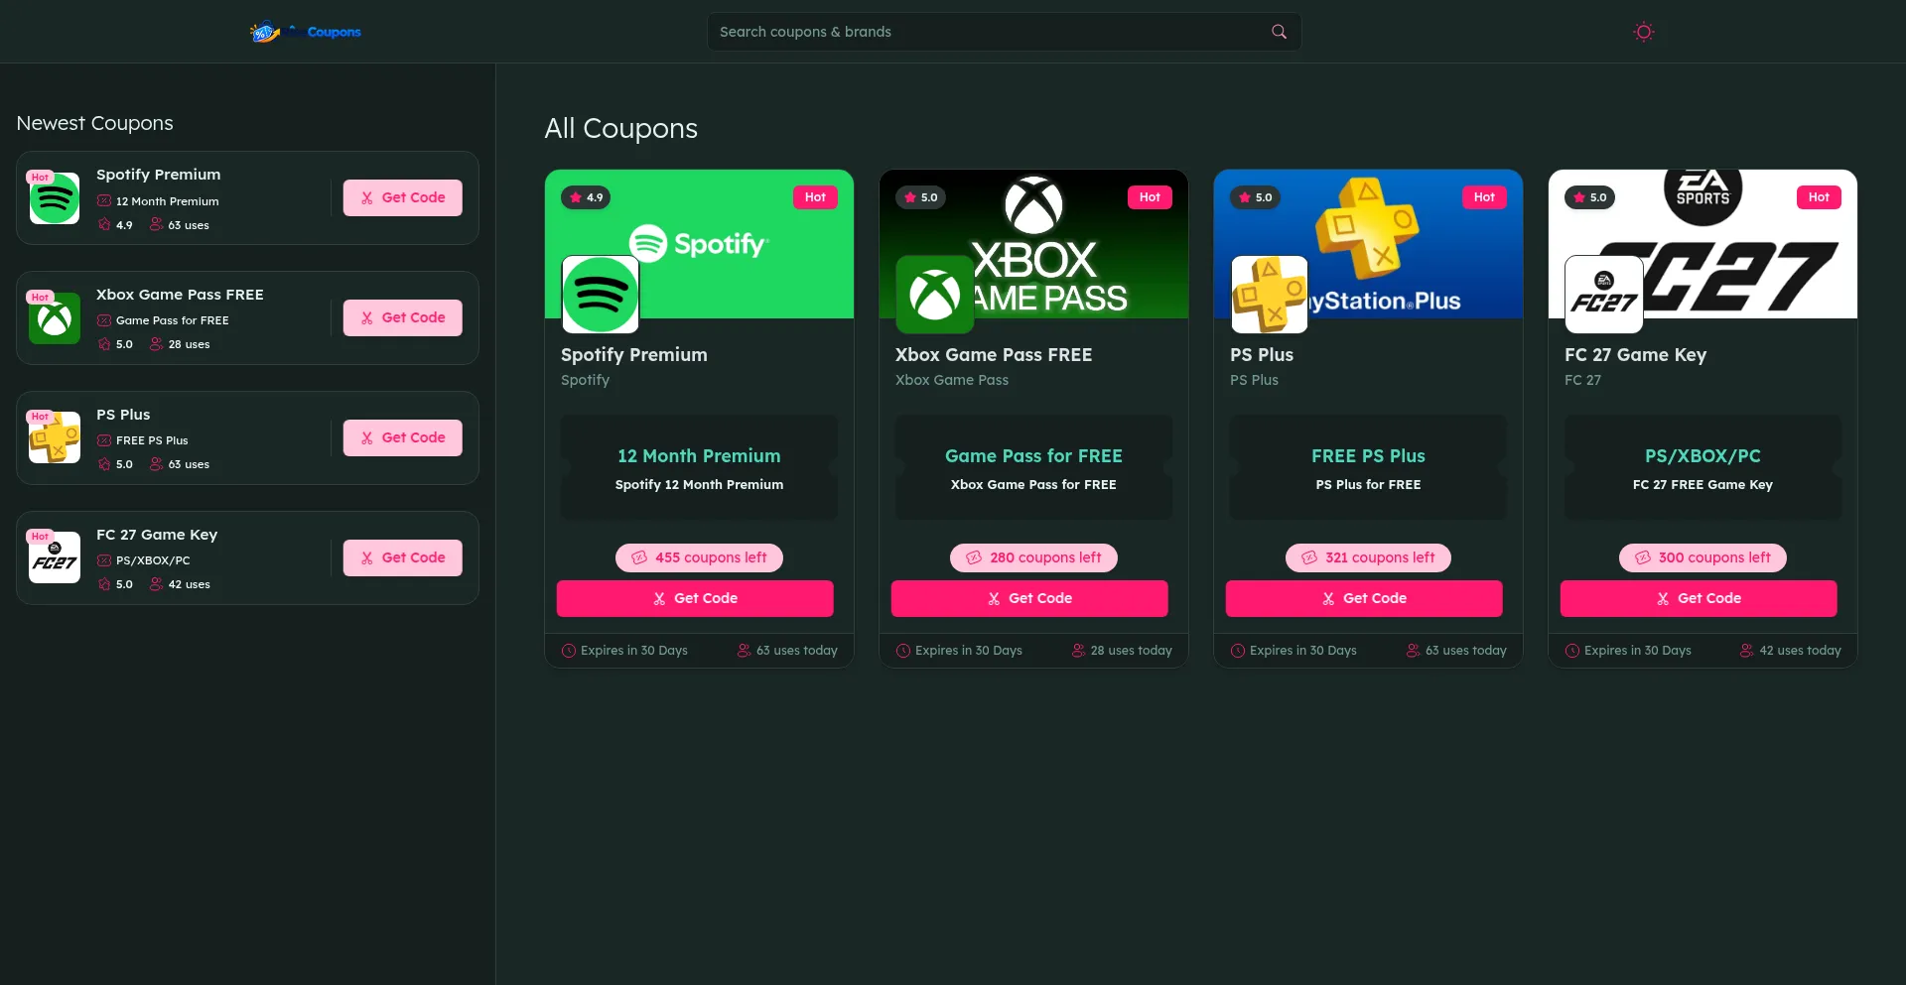Click the 300 coupons left pill
The image size is (1906, 985).
[1702, 557]
